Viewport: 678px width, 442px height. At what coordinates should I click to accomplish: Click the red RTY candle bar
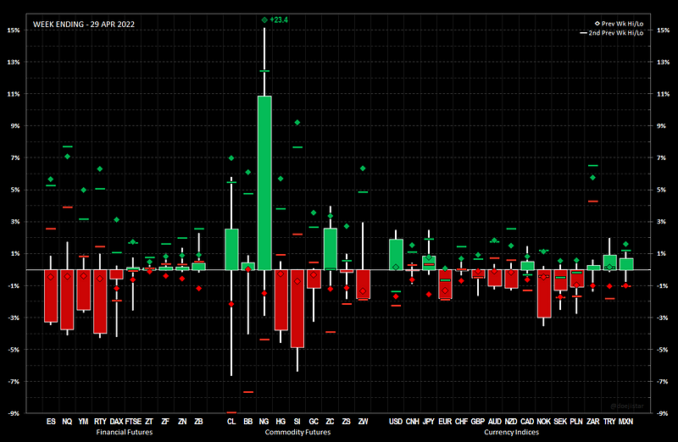click(100, 301)
